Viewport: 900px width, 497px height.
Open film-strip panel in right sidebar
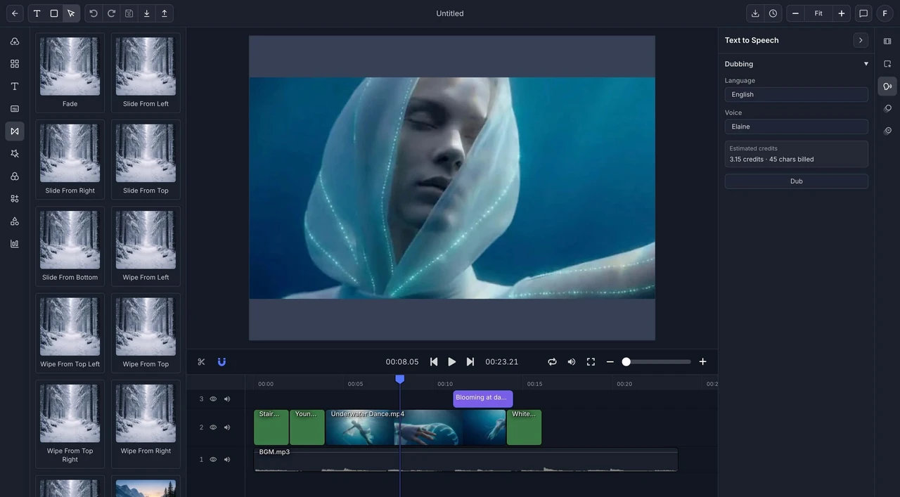click(887, 41)
